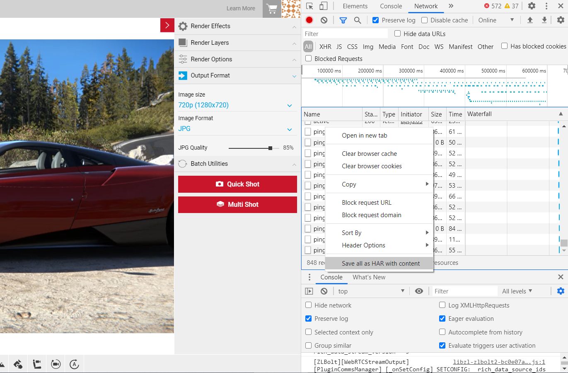Create live expression eye icon
Screen dimensions: 568x373
419,291
